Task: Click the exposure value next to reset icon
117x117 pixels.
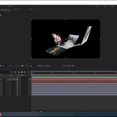Action: point(75,66)
